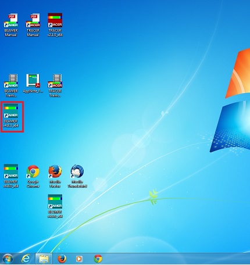Launch Firefox from the taskbar
The image size is (250, 265).
(x=62, y=259)
